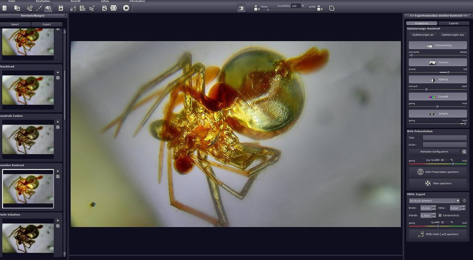Image resolution: width=473 pixels, height=260 pixels.
Task: Switch to the Experte tab
Action: (x=453, y=23)
